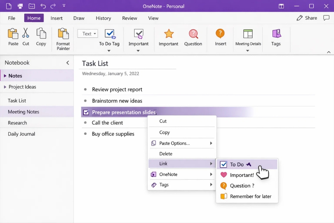The height and width of the screenshot is (223, 334).
Task: Click the Undo icon in title bar
Action: point(42,6)
